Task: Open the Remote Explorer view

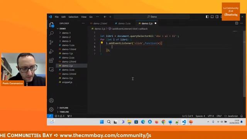Action: [51, 69]
